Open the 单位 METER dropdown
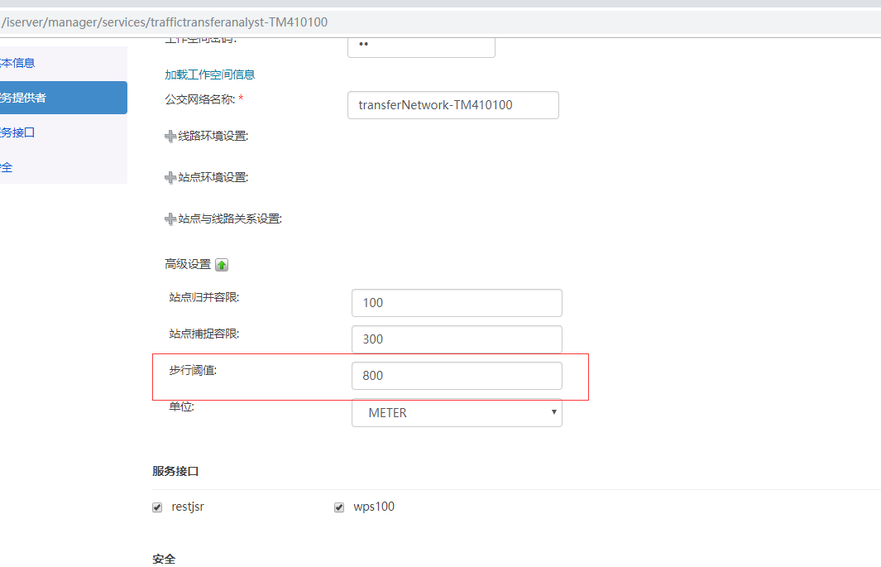This screenshot has height=567, width=881. (457, 413)
